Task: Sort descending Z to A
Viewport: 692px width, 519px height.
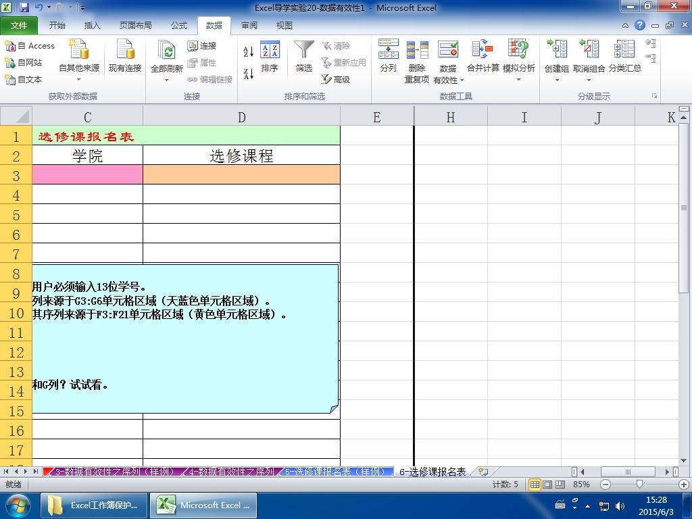Action: click(x=249, y=74)
